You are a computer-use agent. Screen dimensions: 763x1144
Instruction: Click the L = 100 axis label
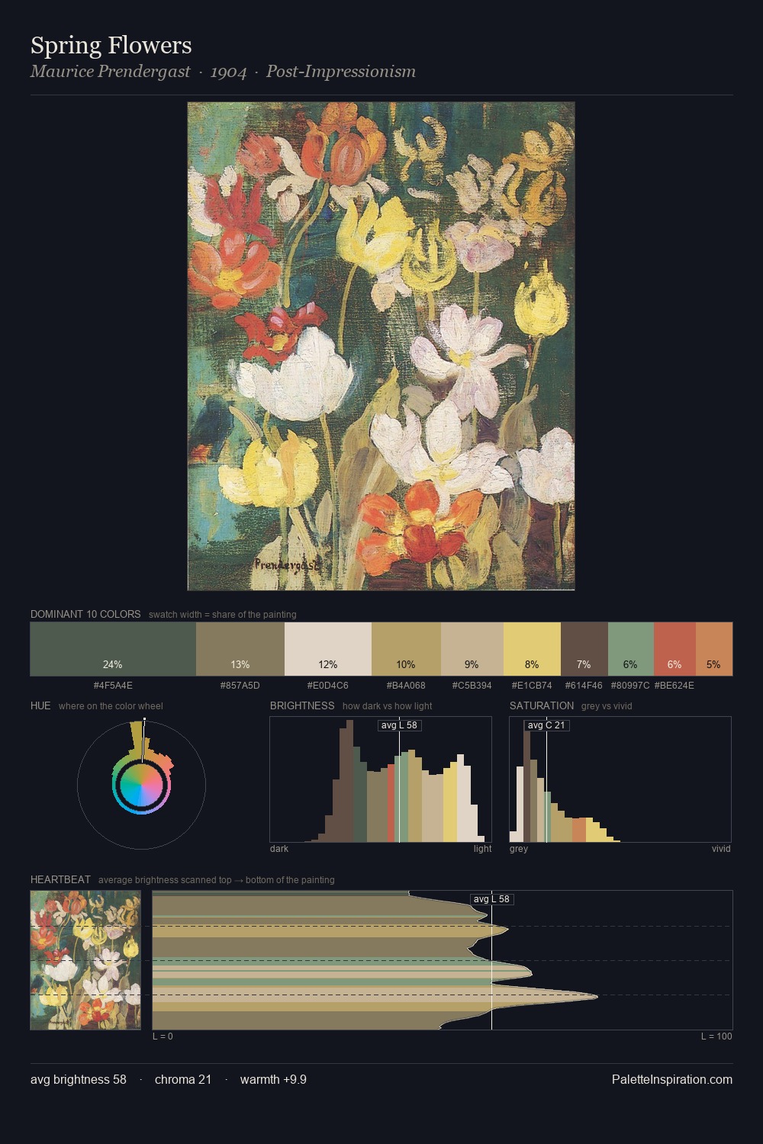coord(716,1036)
